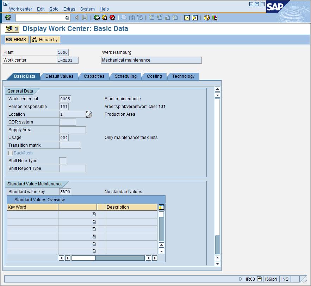Click the QDR system input field
Viewport: 311px width, 286px height.
(x=68, y=122)
